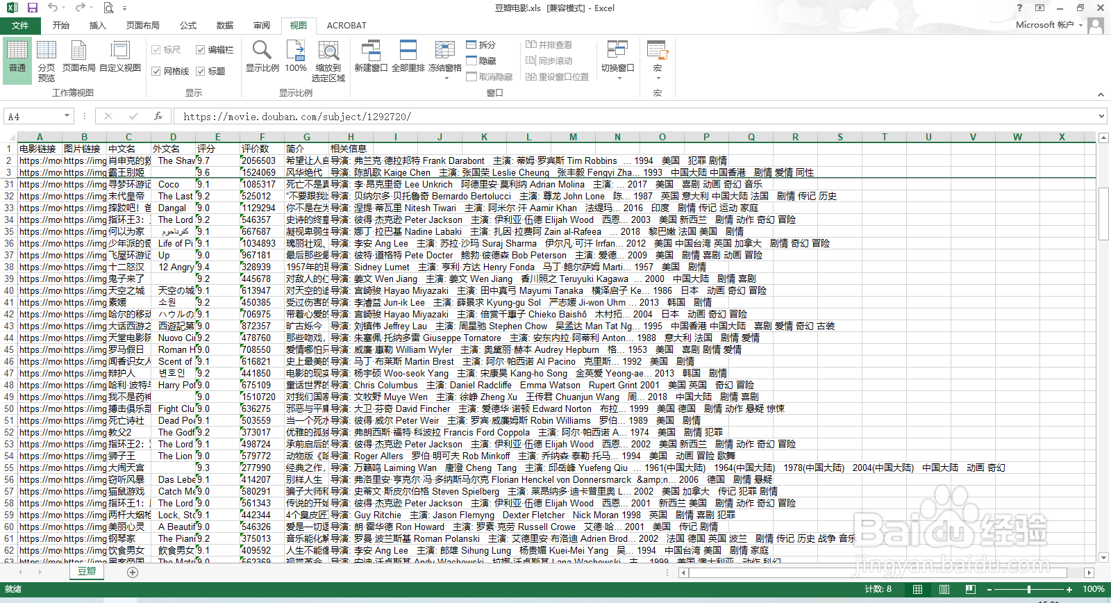The height and width of the screenshot is (603, 1111).
Task: Click the formula bar URL text
Action: (297, 116)
